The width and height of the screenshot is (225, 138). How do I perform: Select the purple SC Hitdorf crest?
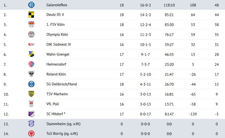pos(31,114)
